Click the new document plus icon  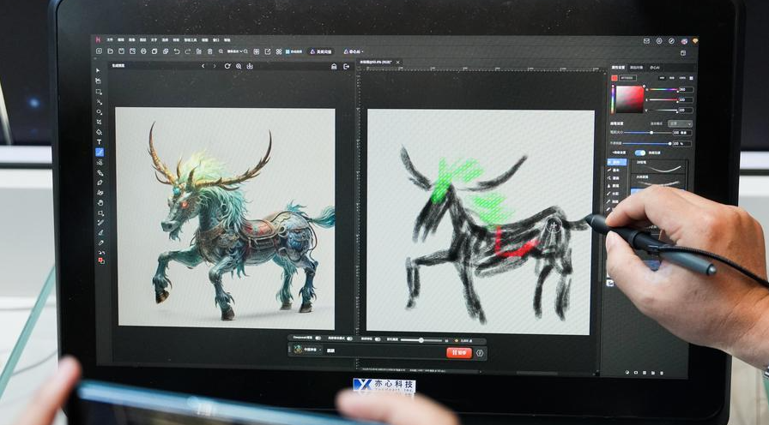(x=99, y=51)
